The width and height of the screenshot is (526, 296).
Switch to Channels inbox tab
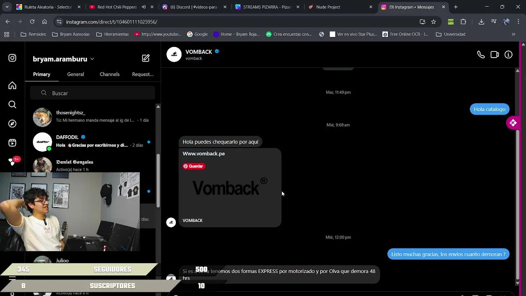[x=110, y=74]
